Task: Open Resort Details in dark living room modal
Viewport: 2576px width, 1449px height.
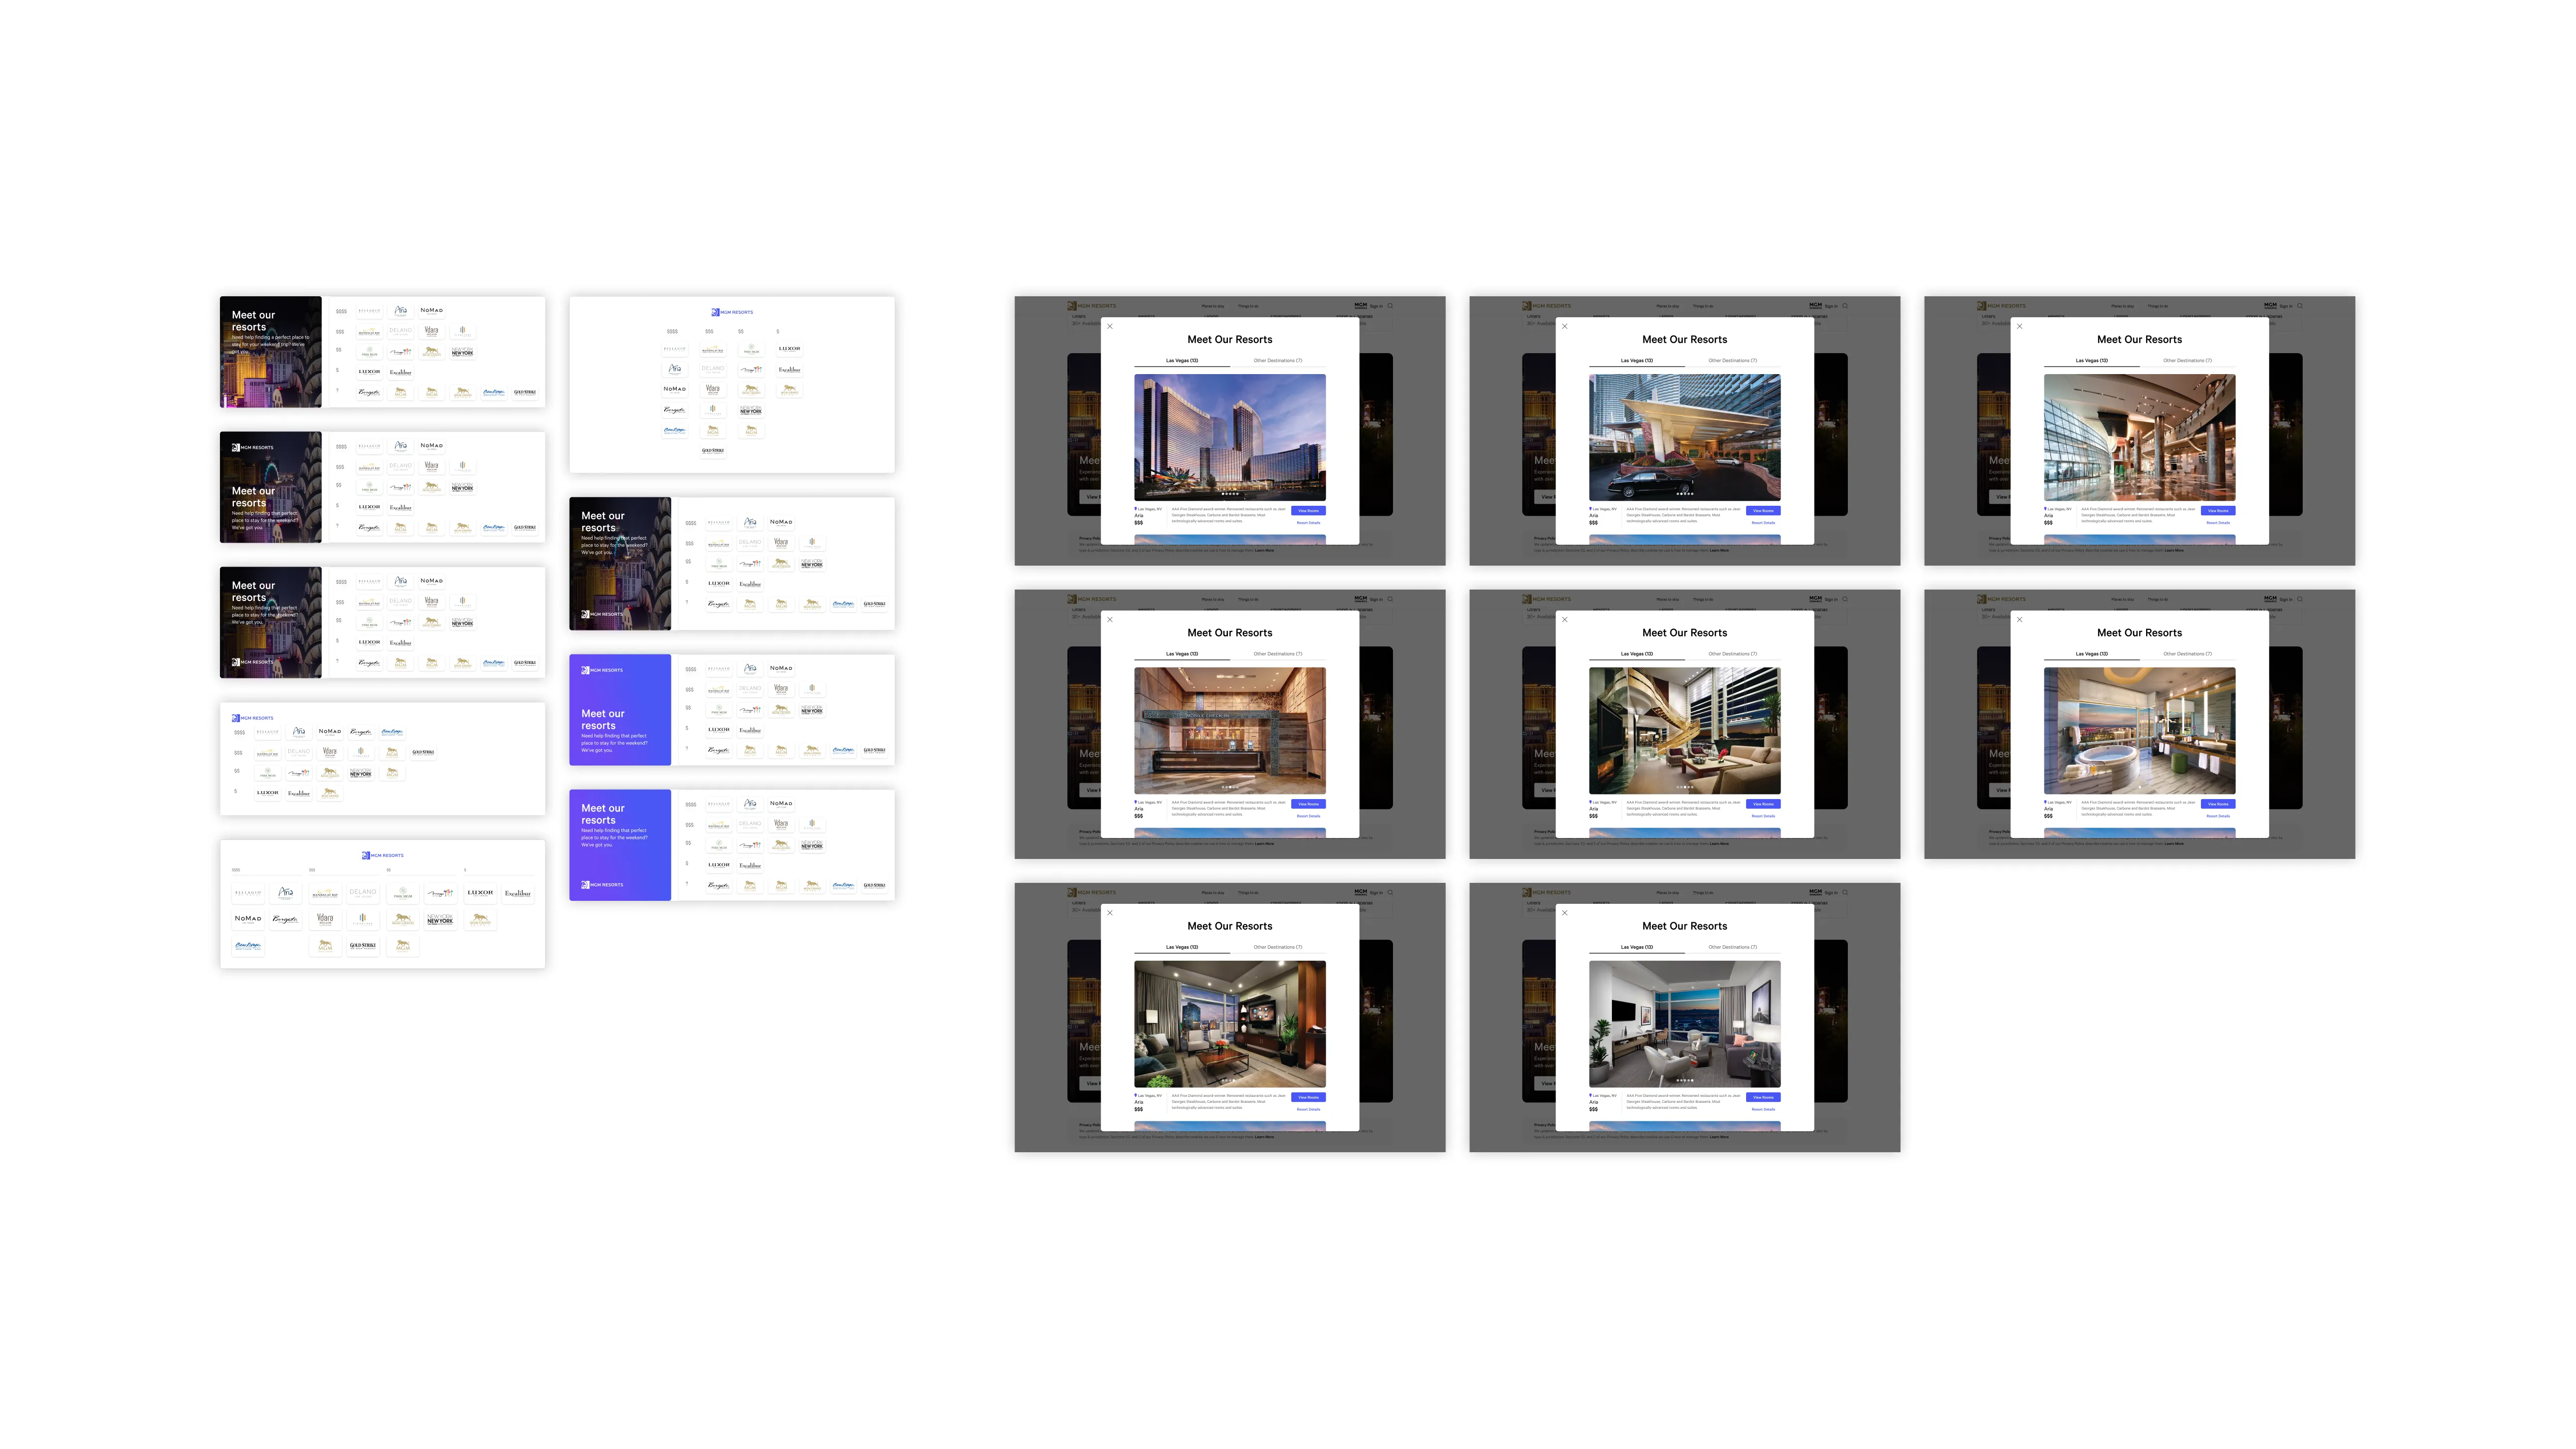Action: tap(1308, 1109)
